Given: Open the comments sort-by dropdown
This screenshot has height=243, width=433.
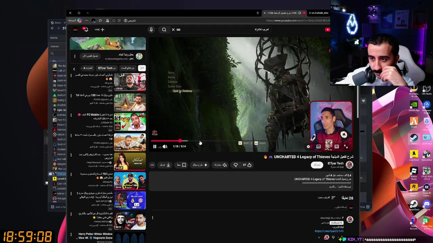Looking at the screenshot, I should pos(326,198).
